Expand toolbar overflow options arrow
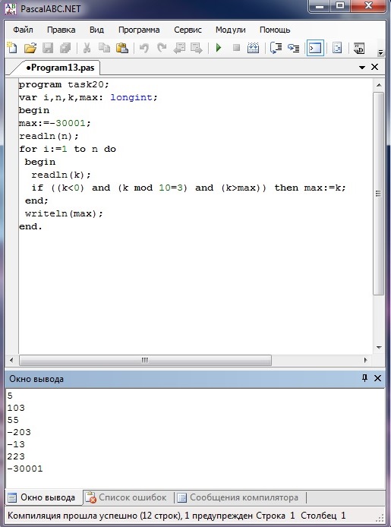Image resolution: width=391 pixels, height=527 pixels. (x=380, y=52)
